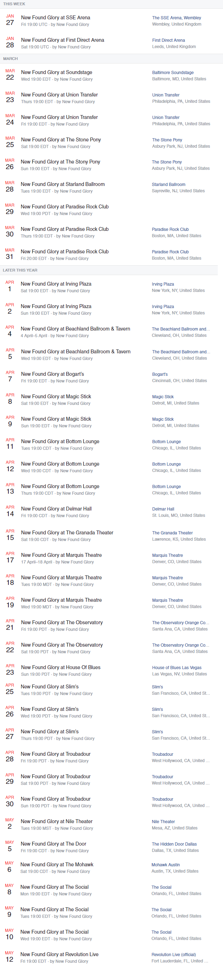Open the House of Blues Las Vegas link

pyautogui.click(x=176, y=667)
